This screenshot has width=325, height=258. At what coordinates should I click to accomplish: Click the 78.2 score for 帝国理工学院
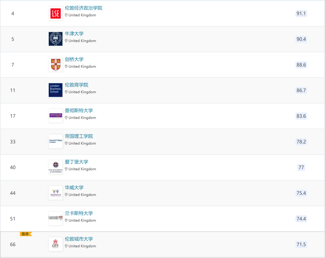301,142
